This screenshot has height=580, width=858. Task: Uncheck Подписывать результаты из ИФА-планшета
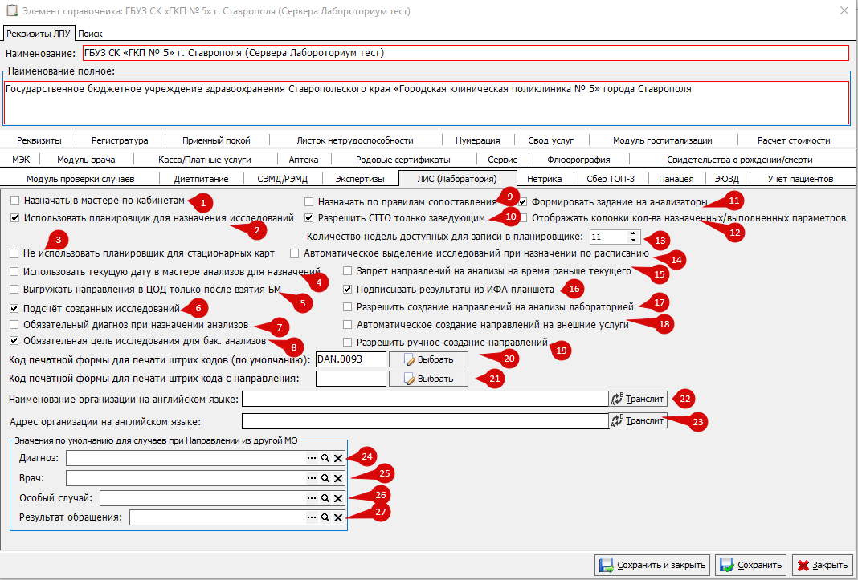pos(348,289)
